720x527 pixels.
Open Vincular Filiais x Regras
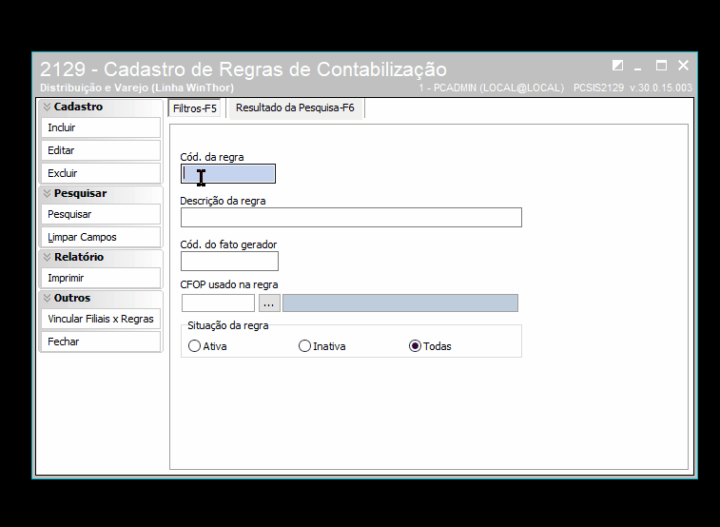coord(101,319)
